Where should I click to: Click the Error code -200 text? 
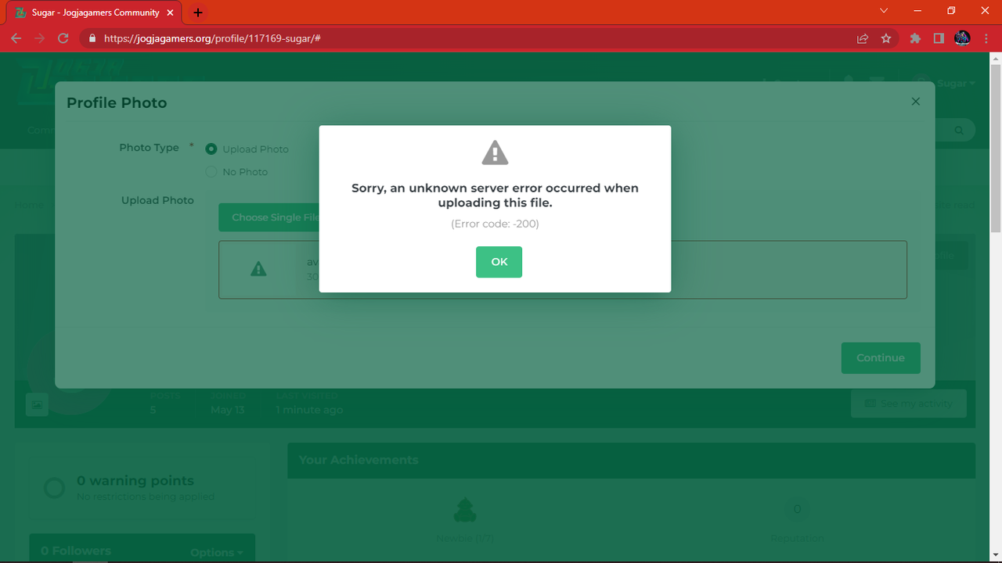495,224
